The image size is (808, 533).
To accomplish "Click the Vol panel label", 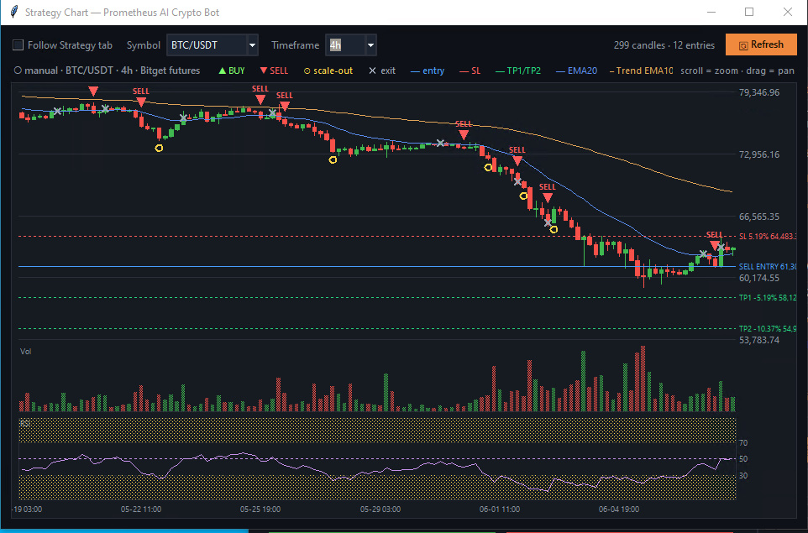I will 26,351.
